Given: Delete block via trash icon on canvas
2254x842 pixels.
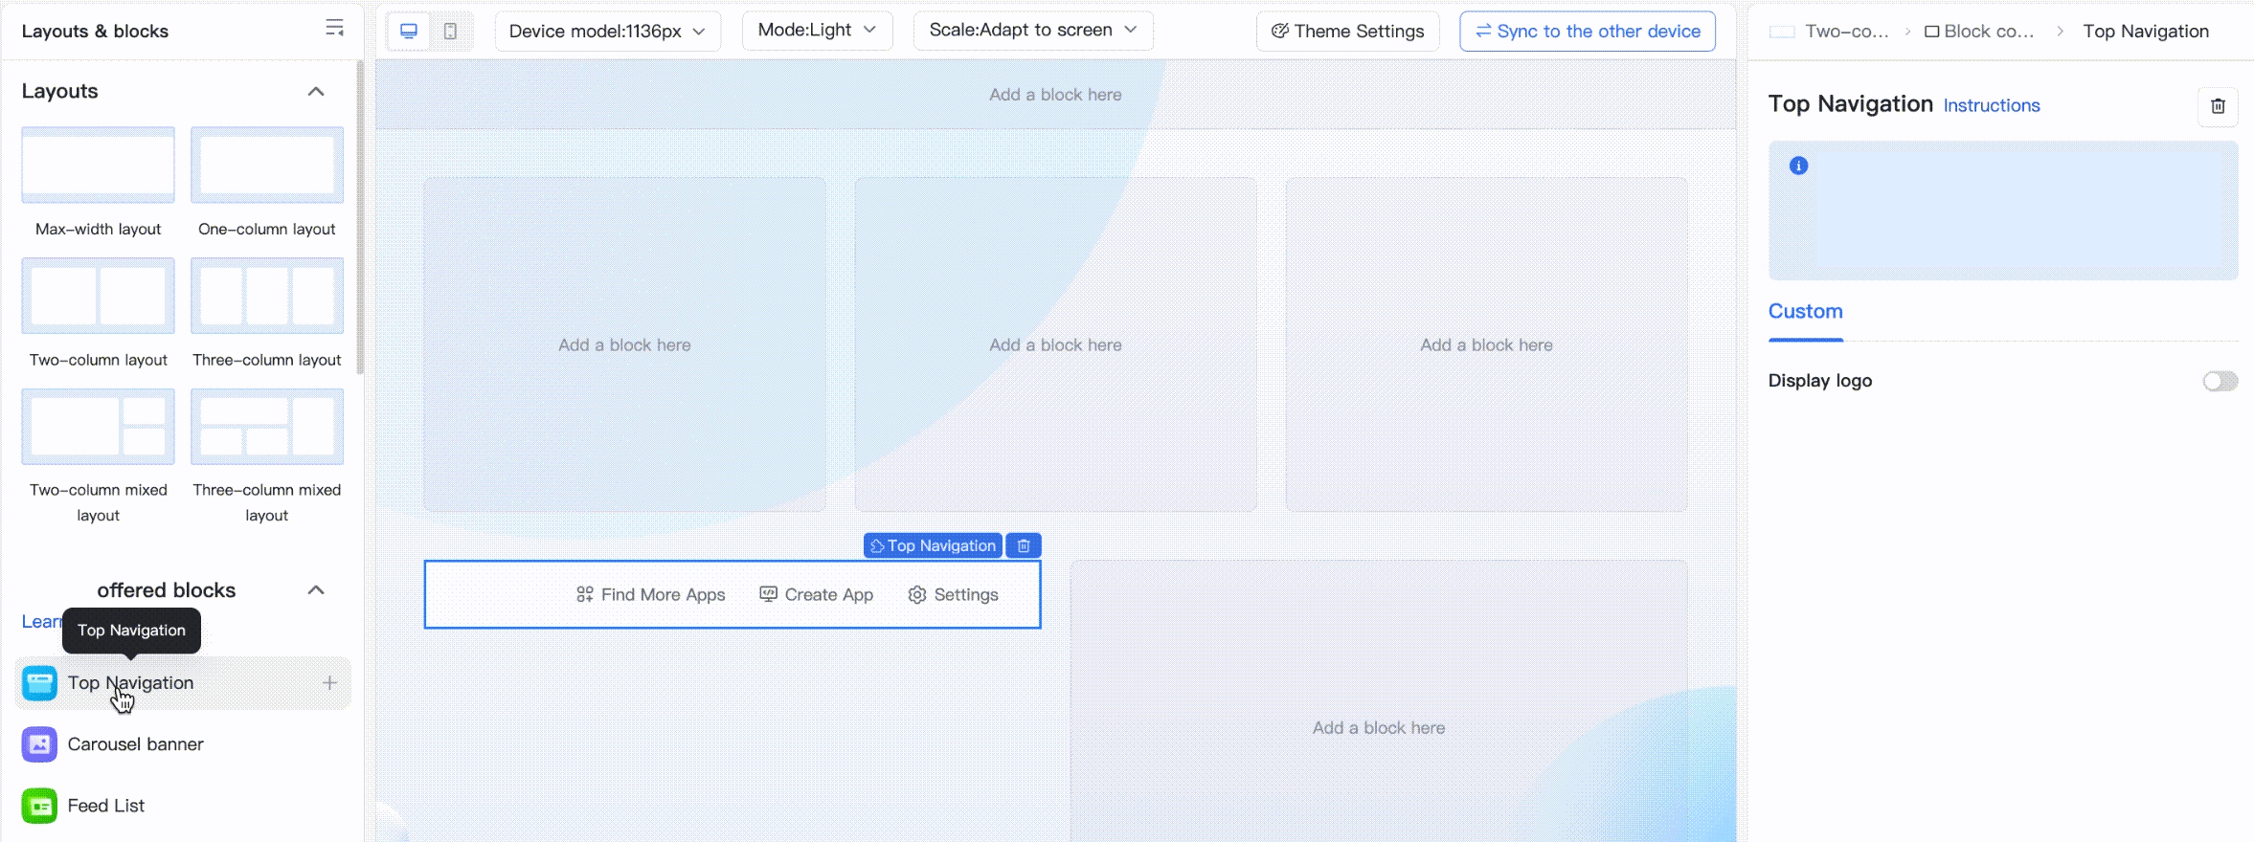Looking at the screenshot, I should [x=1024, y=545].
